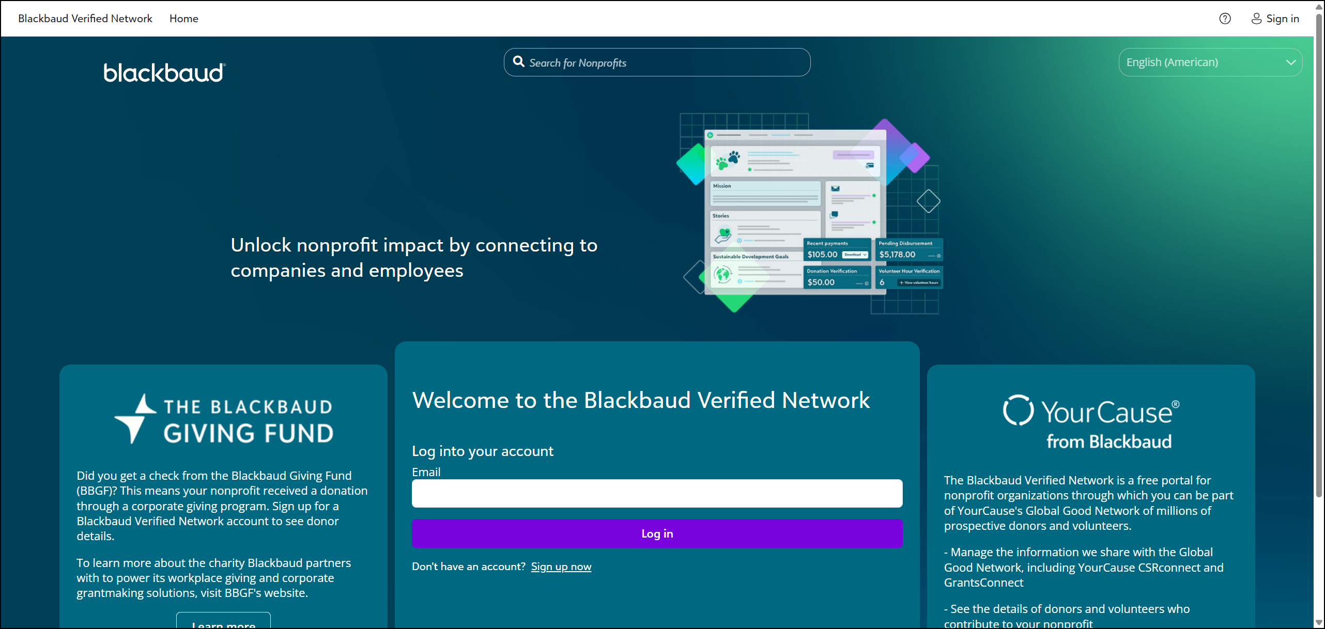Viewport: 1325px width, 629px height.
Task: Open the help question mark icon
Action: coord(1225,19)
